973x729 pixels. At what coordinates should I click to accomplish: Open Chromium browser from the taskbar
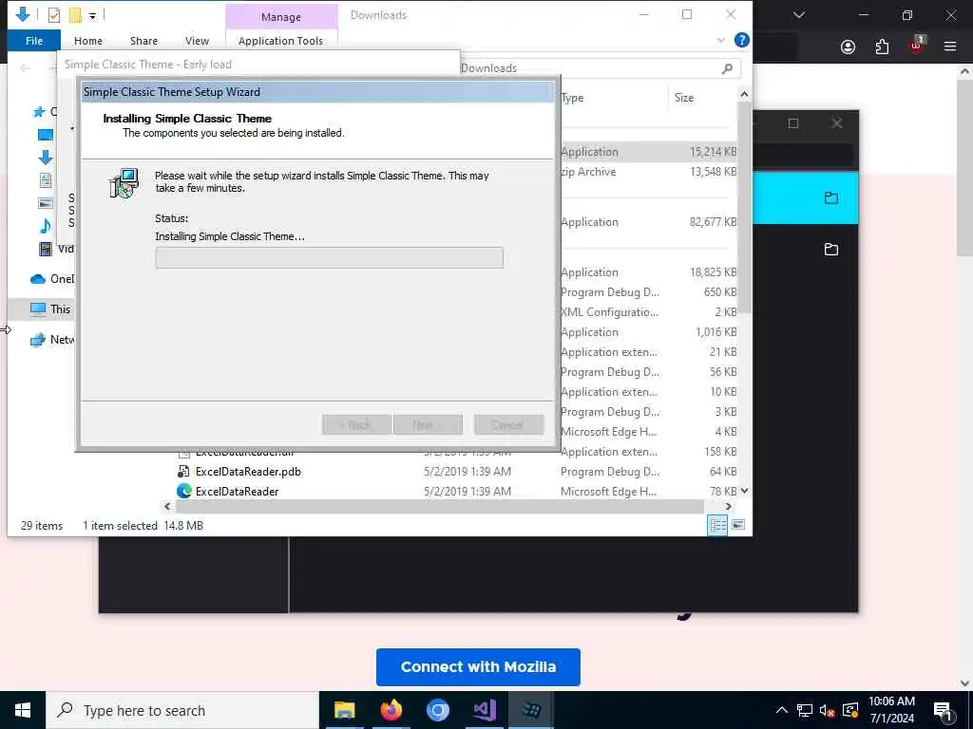point(437,710)
